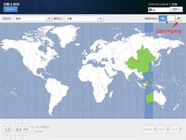186x140 pixels.
Task: Click the blue Done button
Action: (11, 9)
